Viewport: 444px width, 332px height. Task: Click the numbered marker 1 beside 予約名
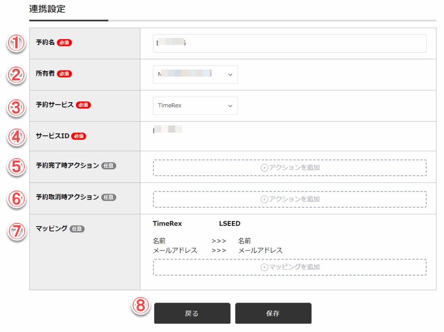point(16,44)
